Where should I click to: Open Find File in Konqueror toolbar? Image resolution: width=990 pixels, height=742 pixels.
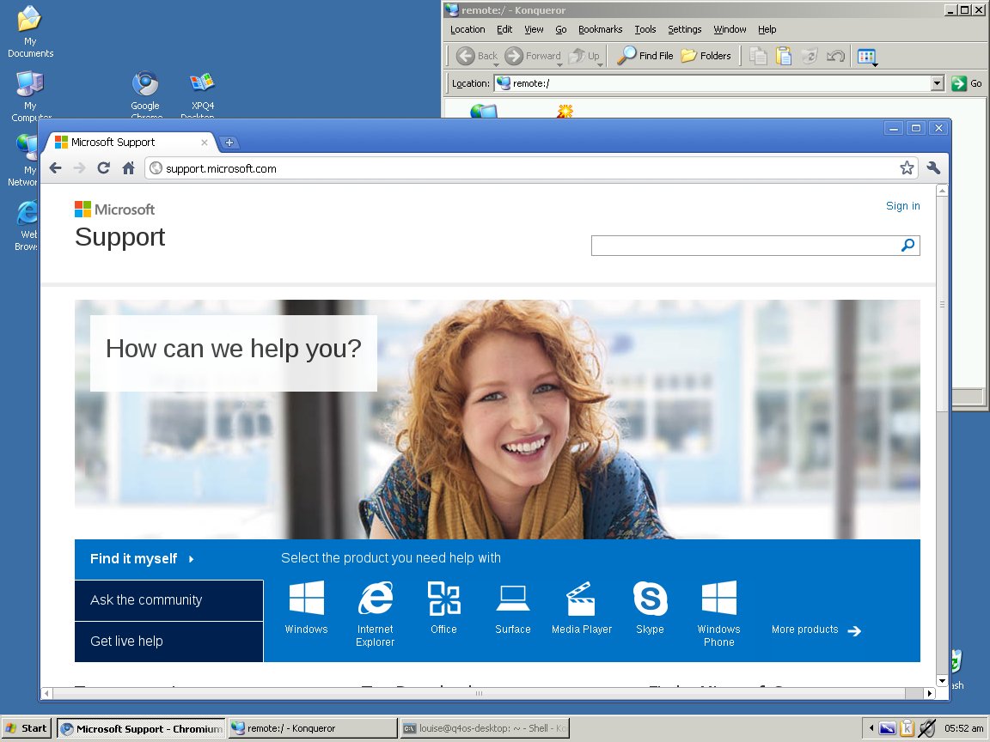click(643, 55)
